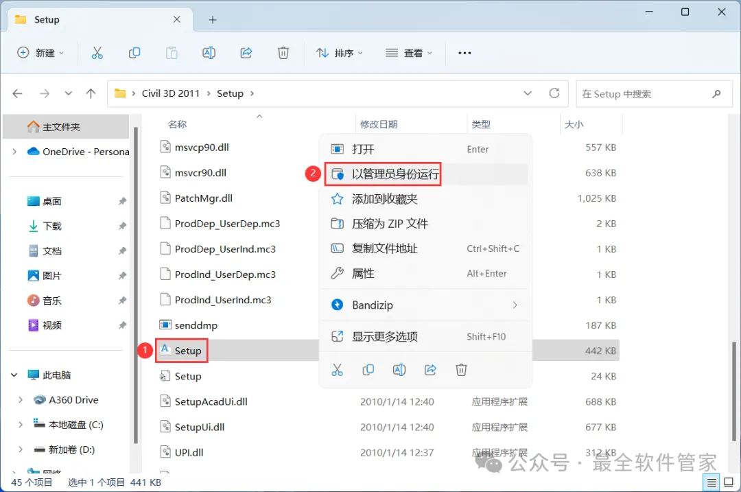Screen dimensions: 741x492
Task: Click the Paste icon in the top toolbar
Action: click(x=172, y=53)
